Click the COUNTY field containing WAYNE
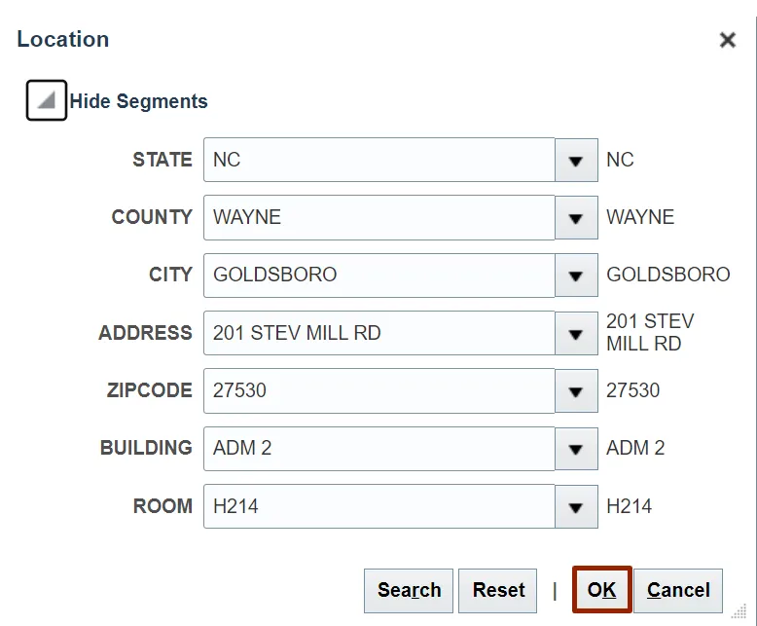Image resolution: width=757 pixels, height=626 pixels. click(378, 218)
